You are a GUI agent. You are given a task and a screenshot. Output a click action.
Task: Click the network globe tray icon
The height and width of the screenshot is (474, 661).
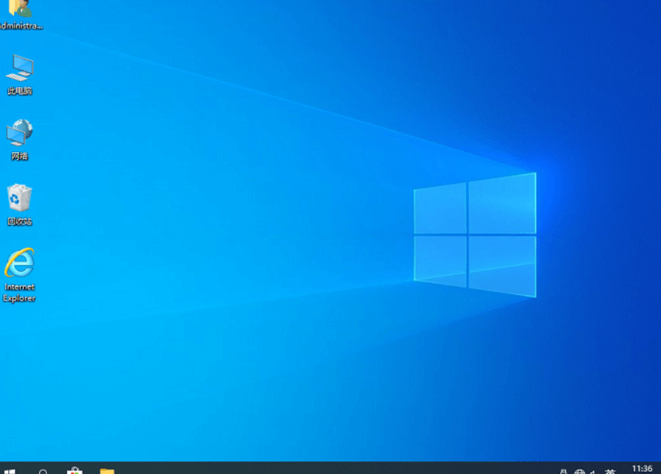pos(579,471)
